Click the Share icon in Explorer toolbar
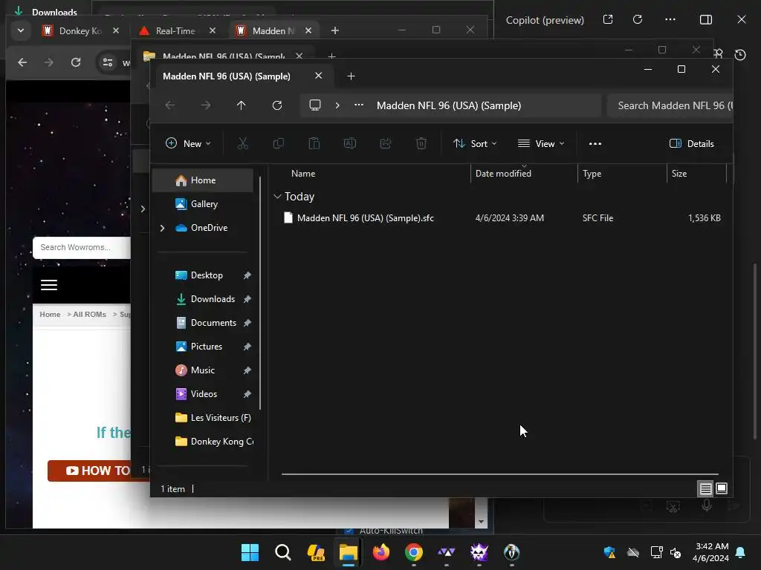 click(386, 143)
